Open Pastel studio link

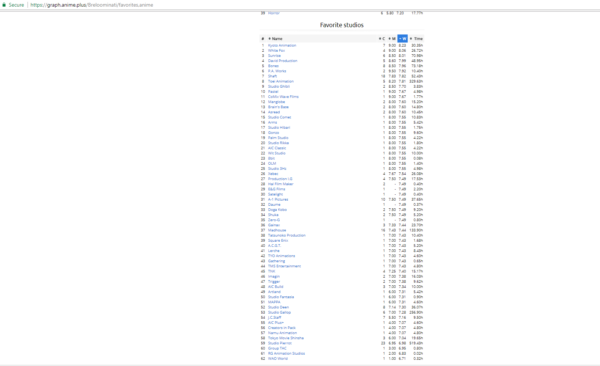click(273, 92)
